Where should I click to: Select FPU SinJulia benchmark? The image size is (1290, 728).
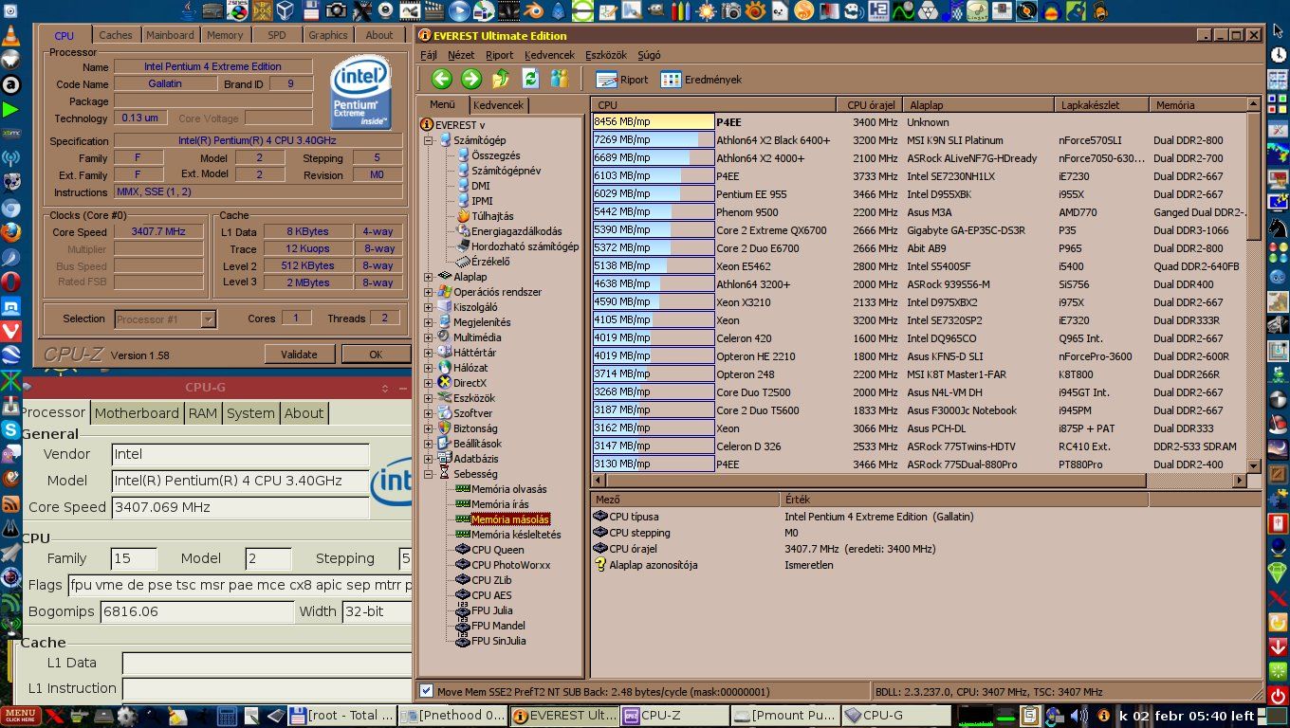tap(498, 641)
